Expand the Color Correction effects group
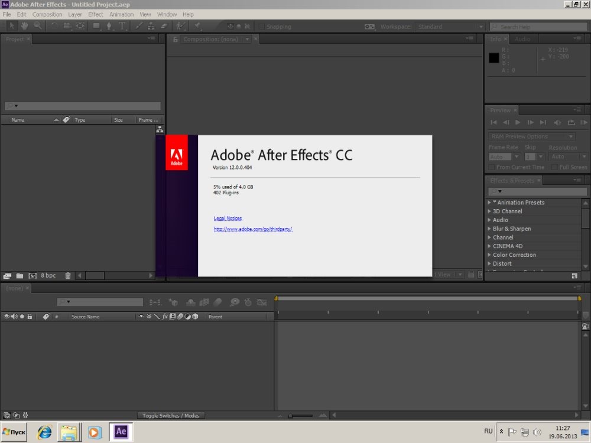The height and width of the screenshot is (443, 591). click(x=489, y=255)
